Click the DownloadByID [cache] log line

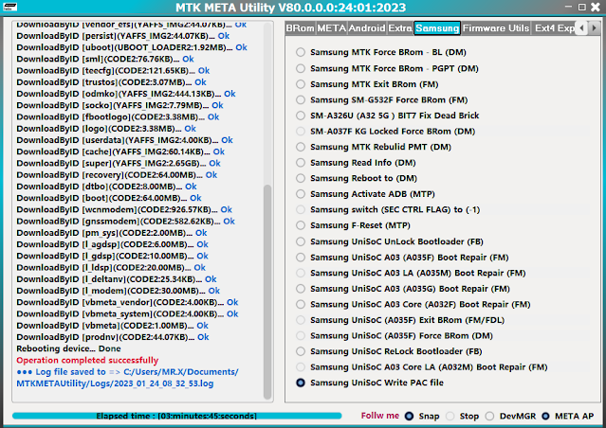click(x=120, y=152)
